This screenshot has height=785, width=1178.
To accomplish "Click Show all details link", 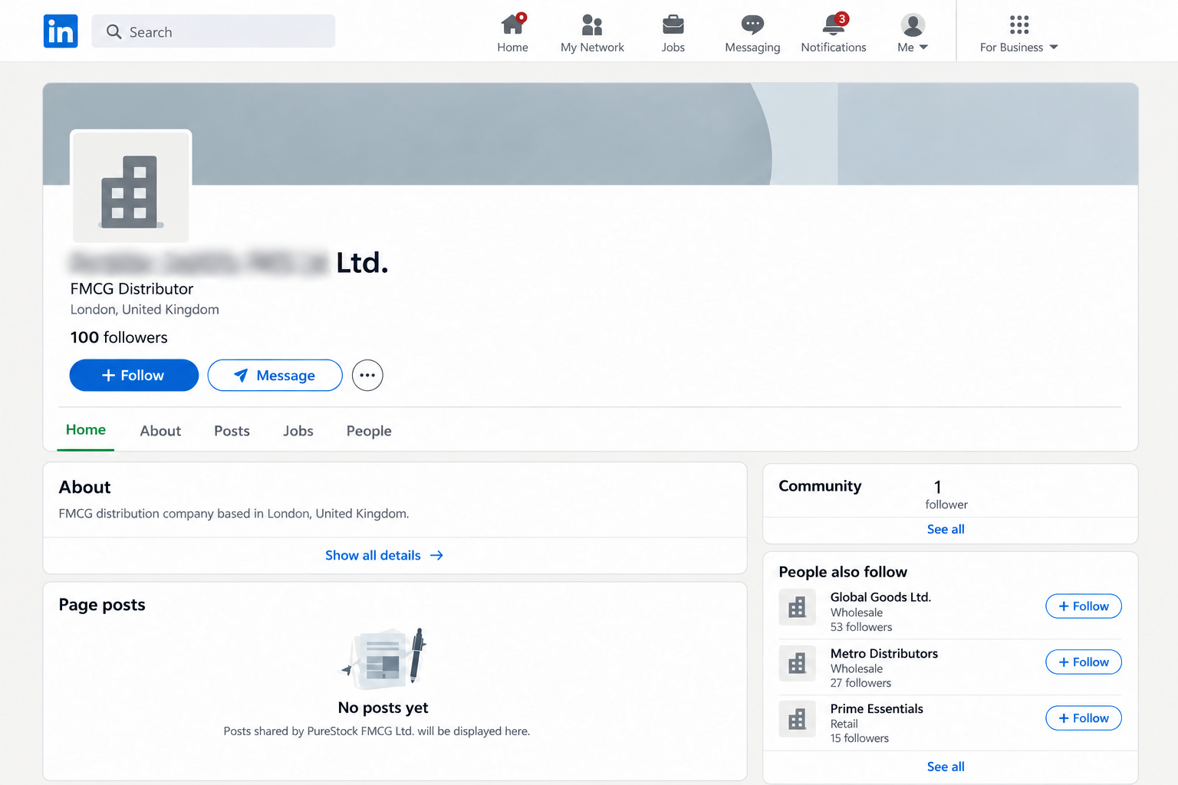I will pyautogui.click(x=384, y=555).
